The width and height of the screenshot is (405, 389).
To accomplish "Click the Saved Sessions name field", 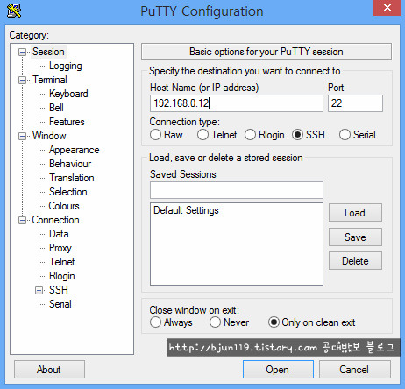I will tap(237, 190).
